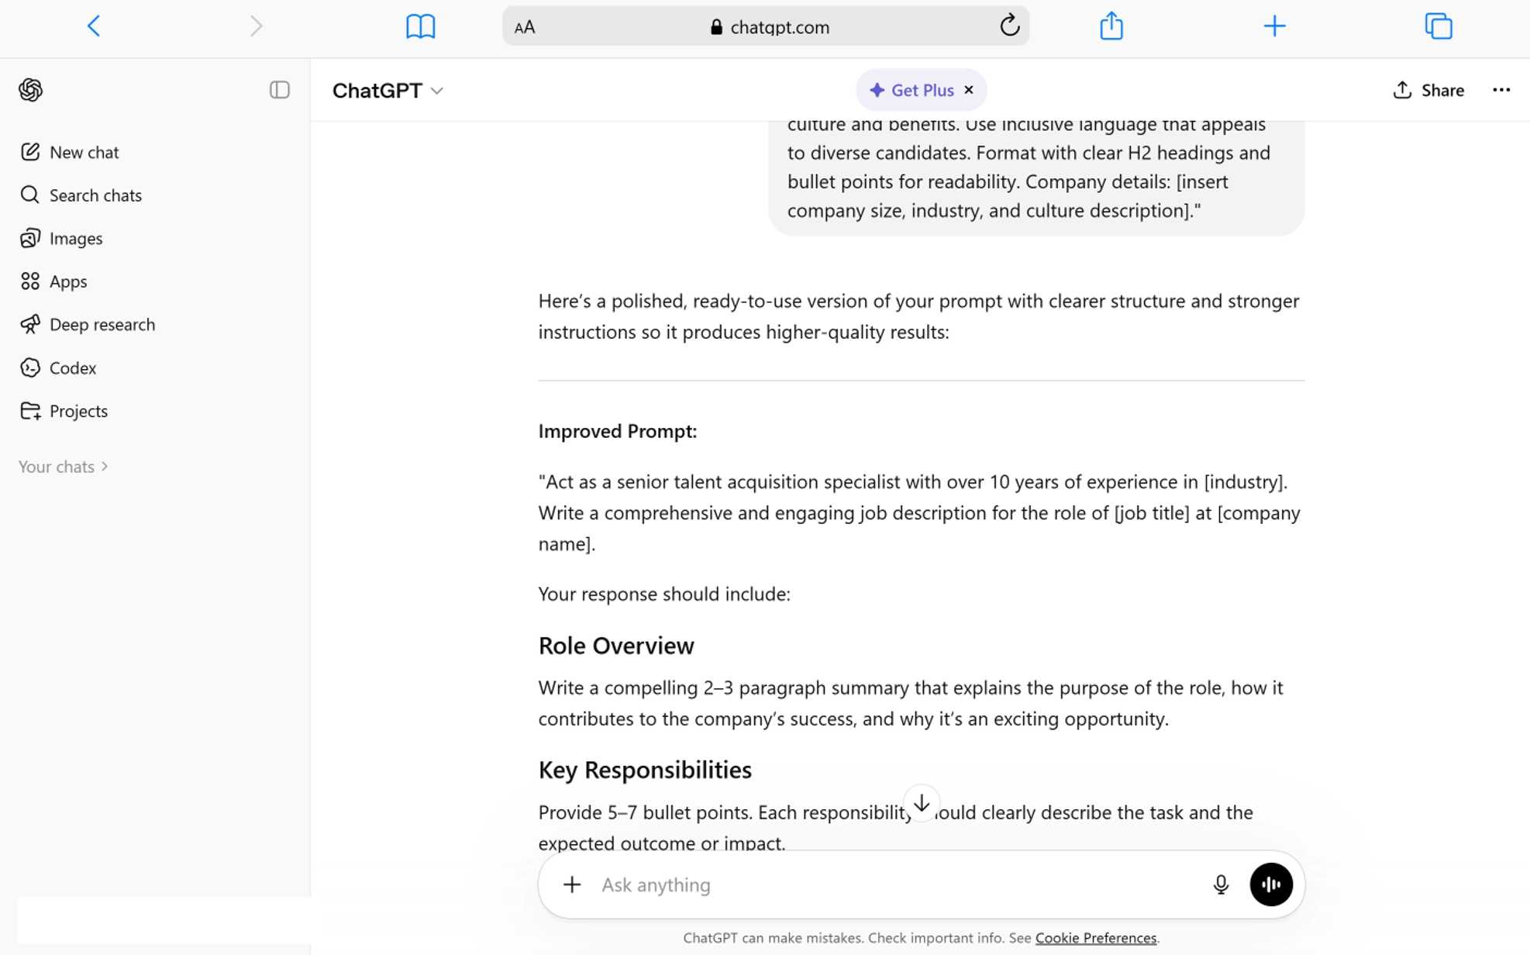
Task: Click the Key Responsibilities heading
Action: pyautogui.click(x=645, y=770)
